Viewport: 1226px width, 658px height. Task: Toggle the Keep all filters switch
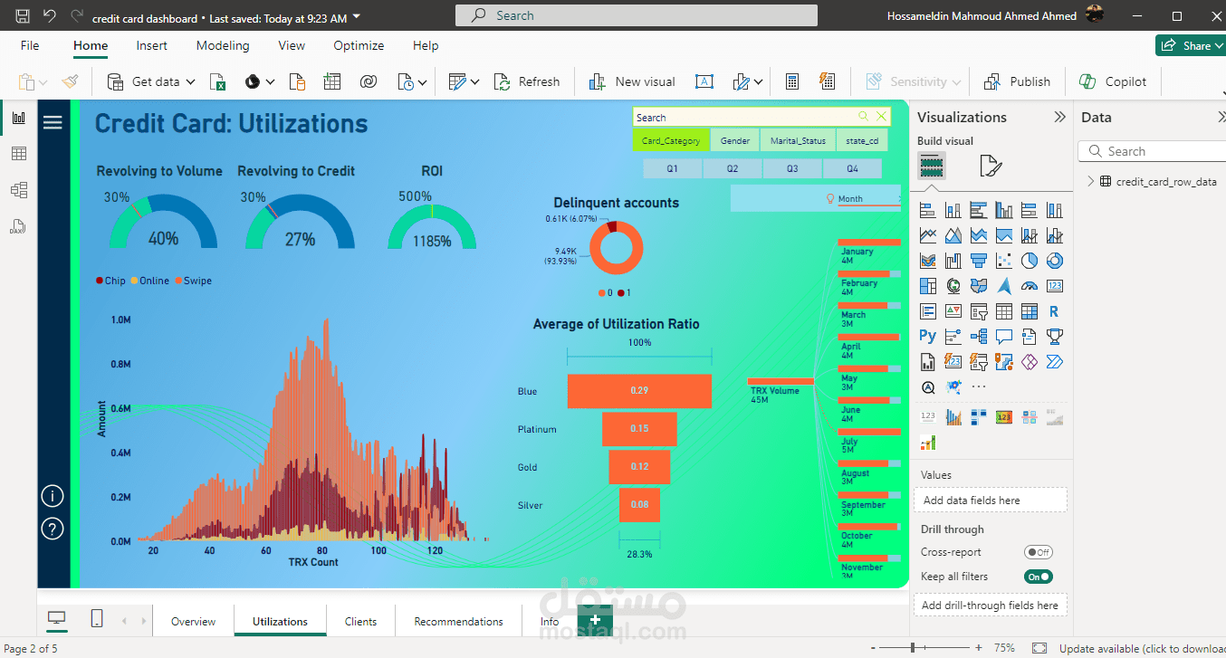tap(1039, 577)
